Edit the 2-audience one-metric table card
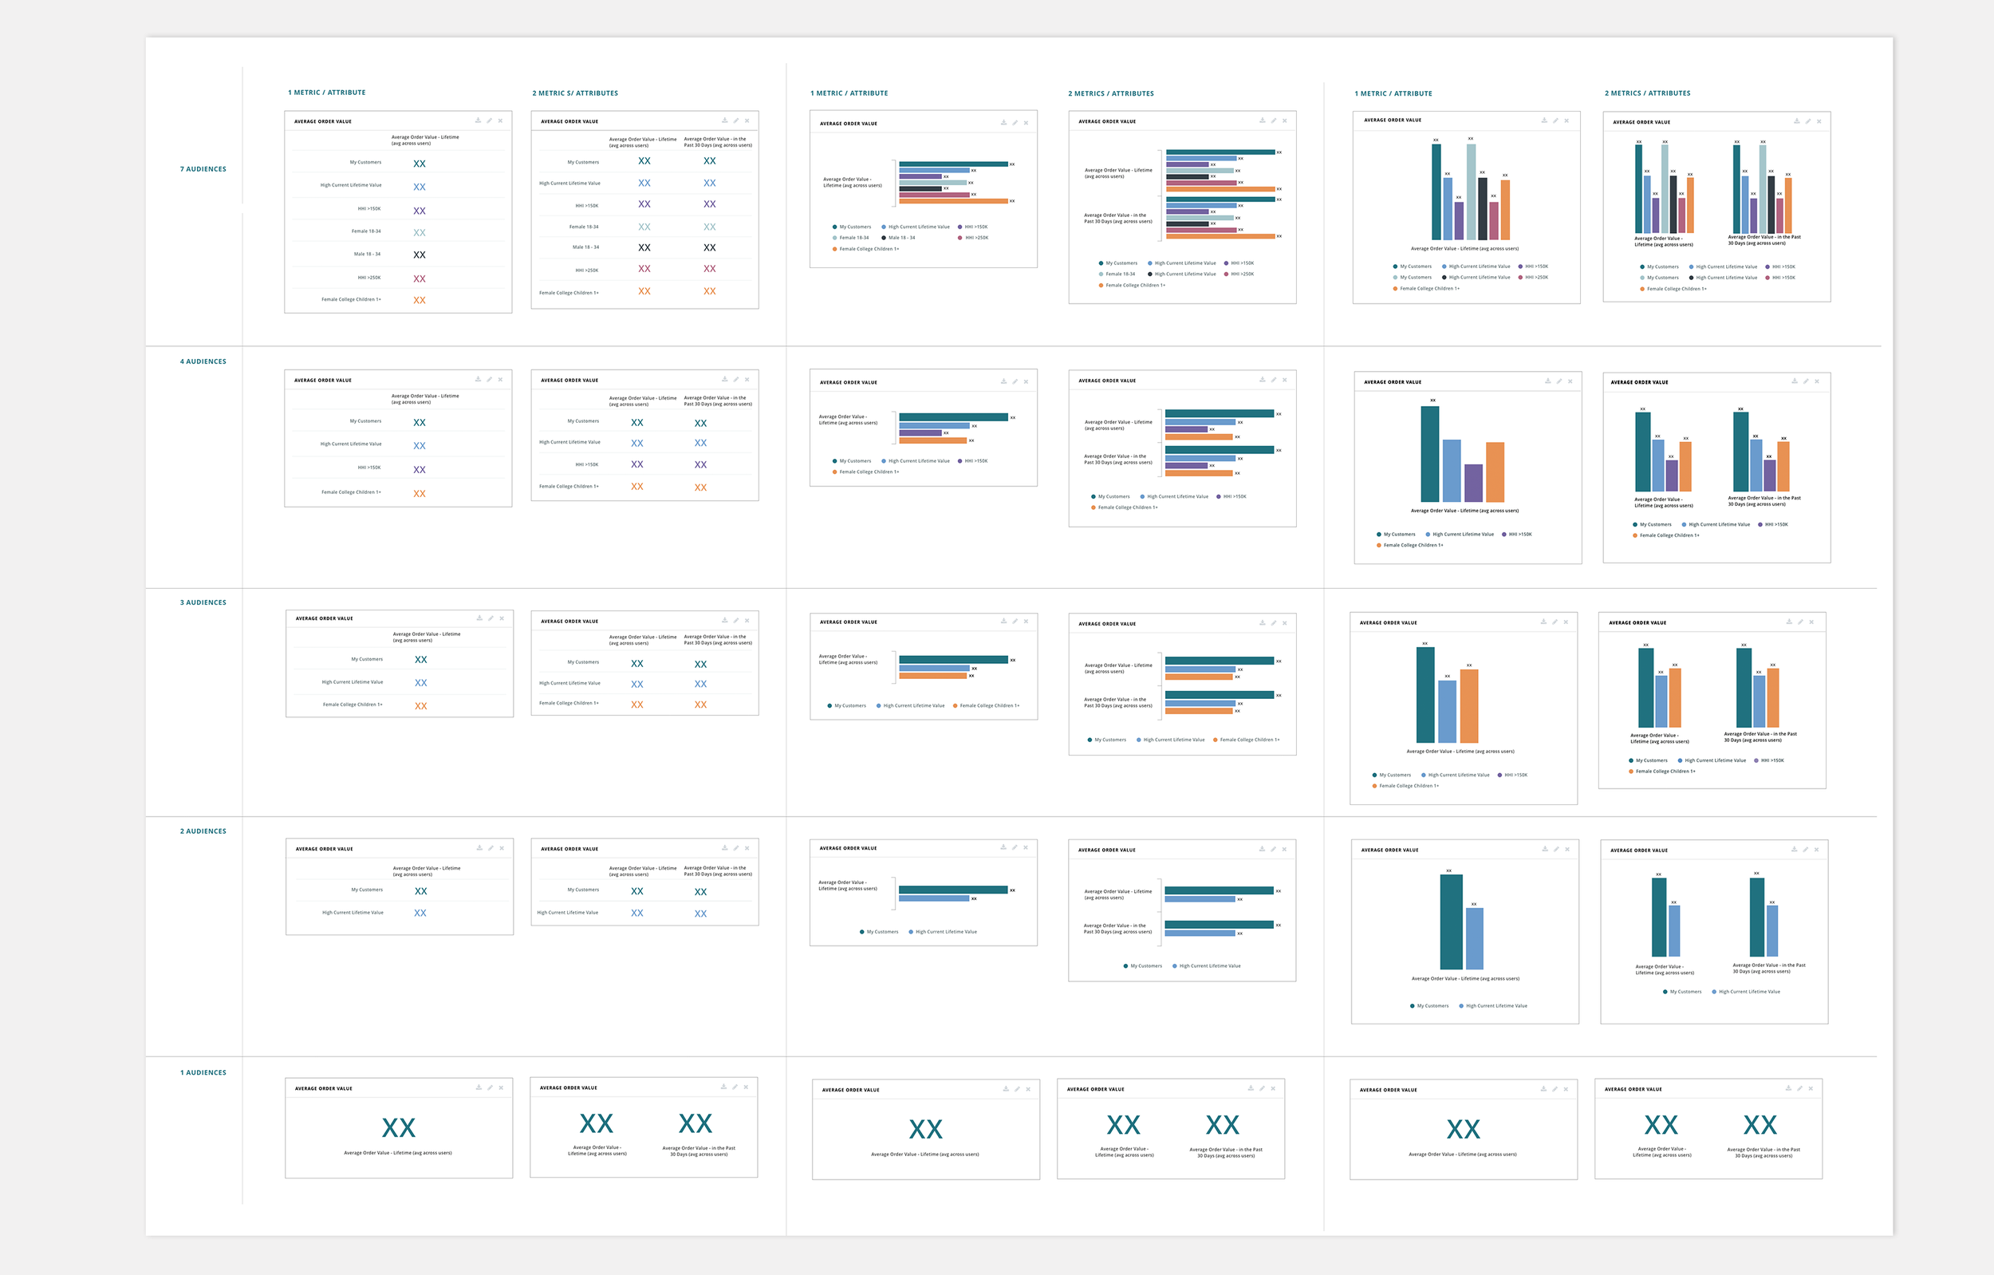This screenshot has width=1994, height=1275. pyautogui.click(x=491, y=848)
